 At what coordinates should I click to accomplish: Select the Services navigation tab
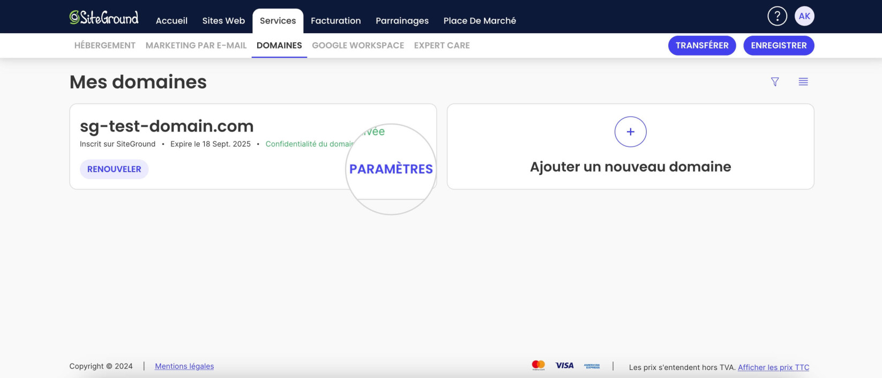[278, 21]
